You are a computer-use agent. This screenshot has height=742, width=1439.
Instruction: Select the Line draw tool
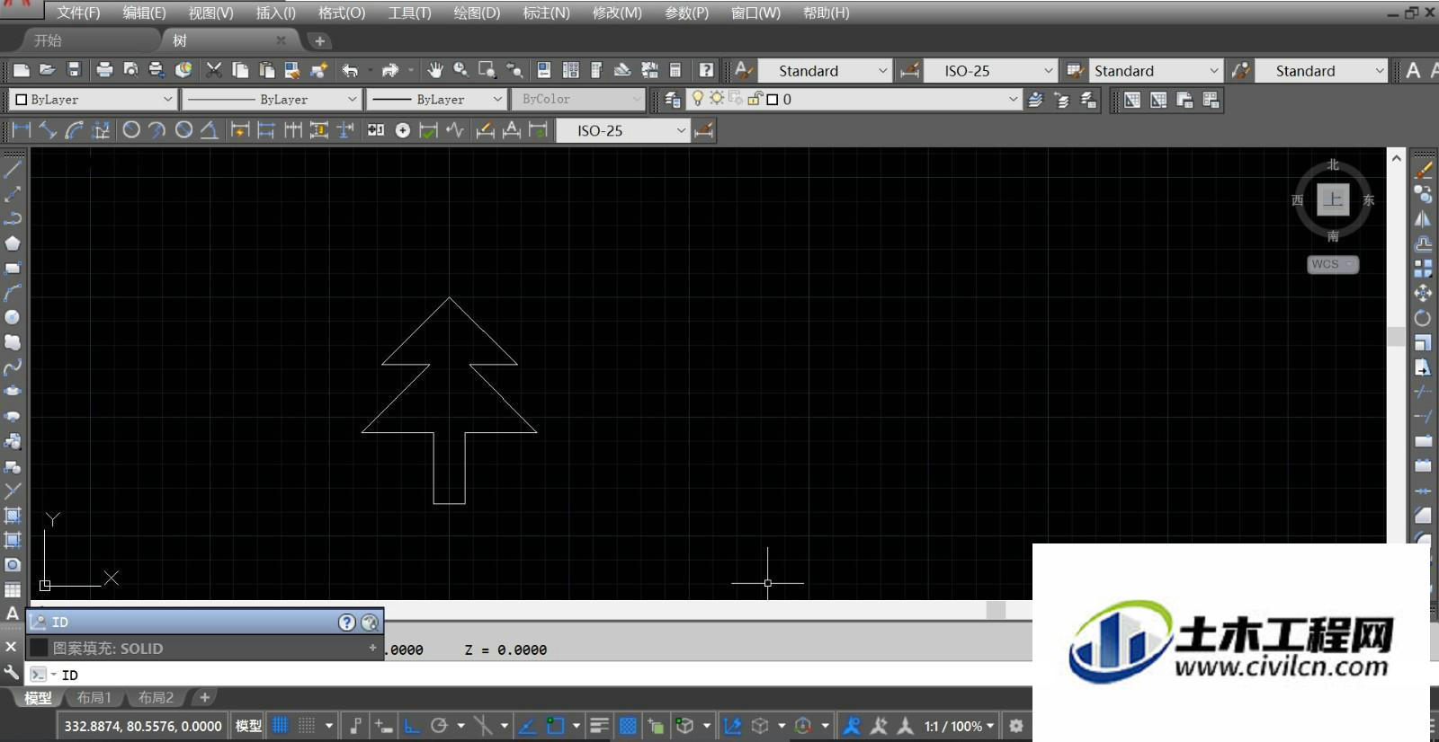[13, 168]
